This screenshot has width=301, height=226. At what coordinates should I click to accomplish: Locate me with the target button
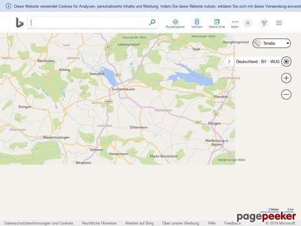pyautogui.click(x=286, y=62)
